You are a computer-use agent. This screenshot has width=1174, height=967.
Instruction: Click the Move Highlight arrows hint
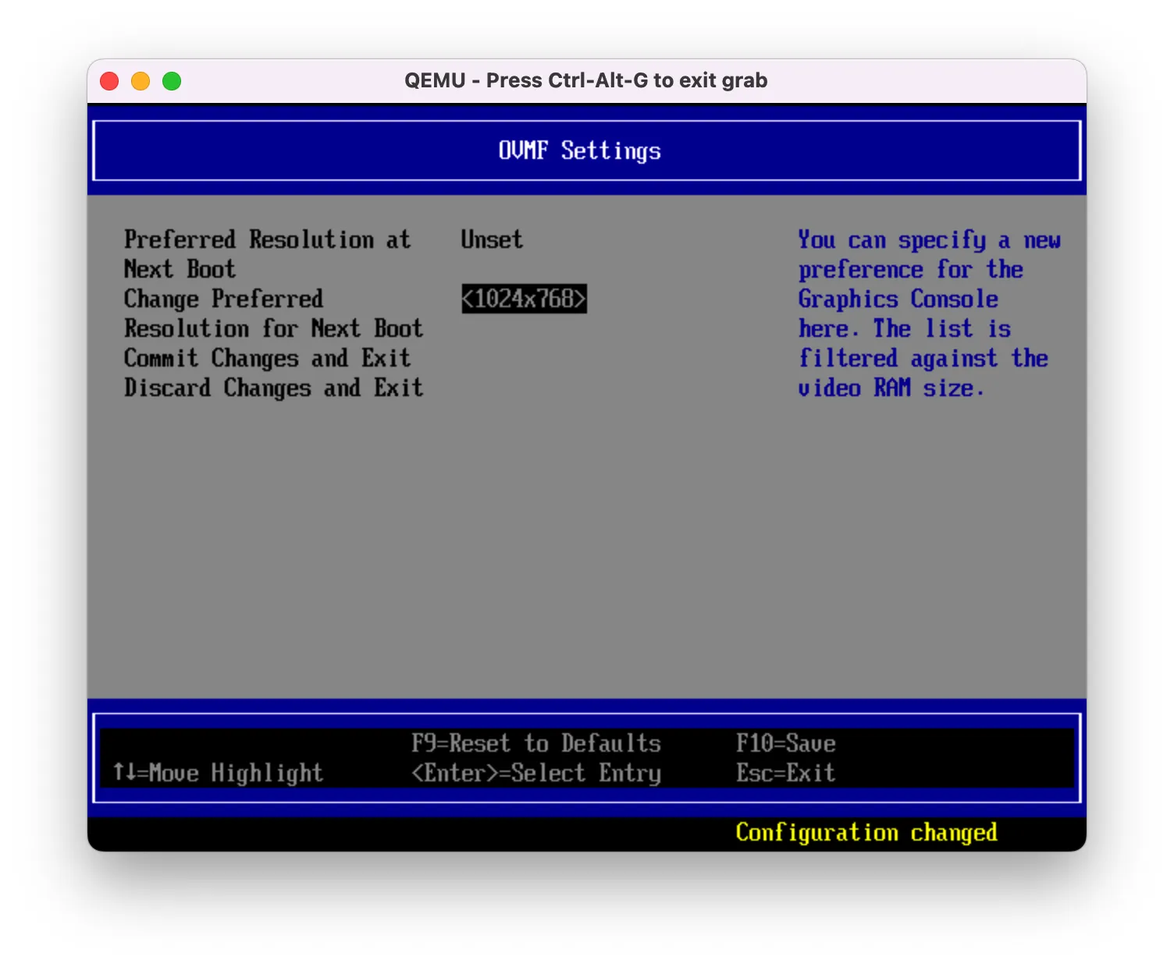tap(218, 773)
